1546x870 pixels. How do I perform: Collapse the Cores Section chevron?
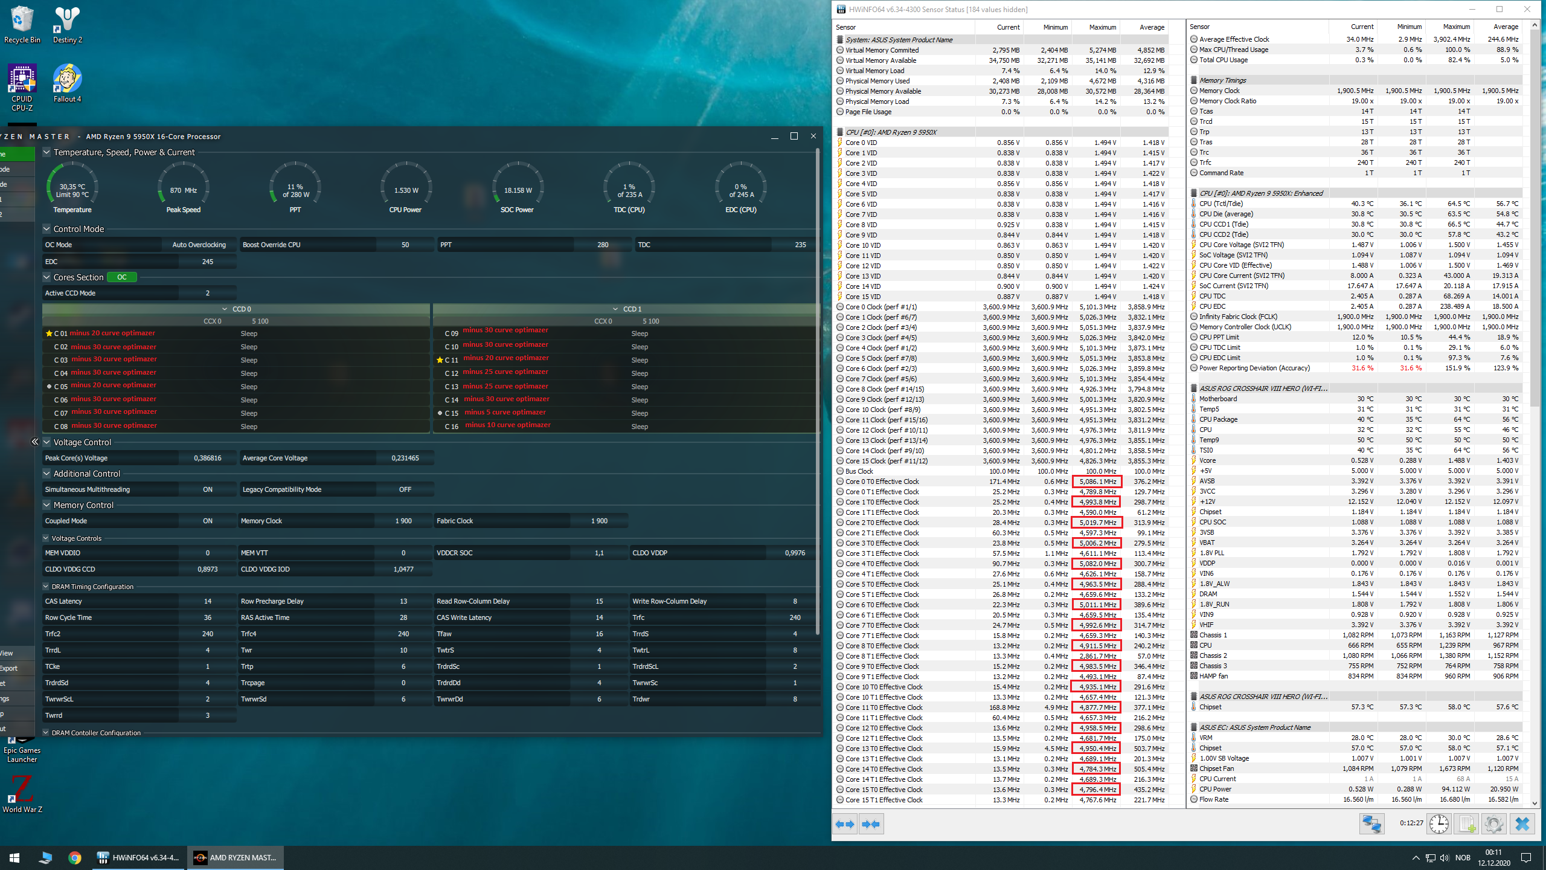47,277
